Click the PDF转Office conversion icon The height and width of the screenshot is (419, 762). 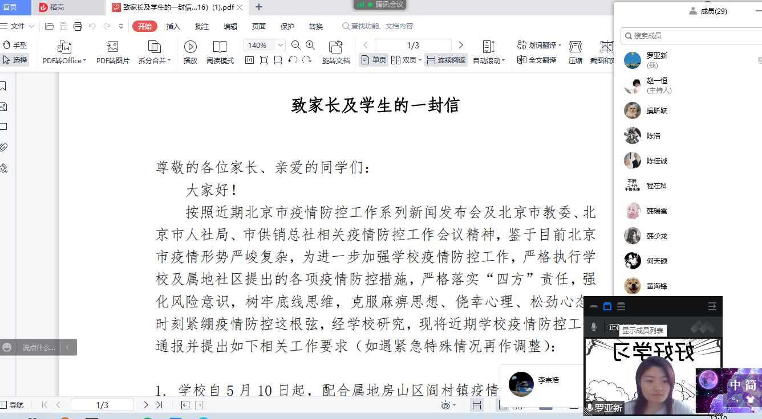64,47
